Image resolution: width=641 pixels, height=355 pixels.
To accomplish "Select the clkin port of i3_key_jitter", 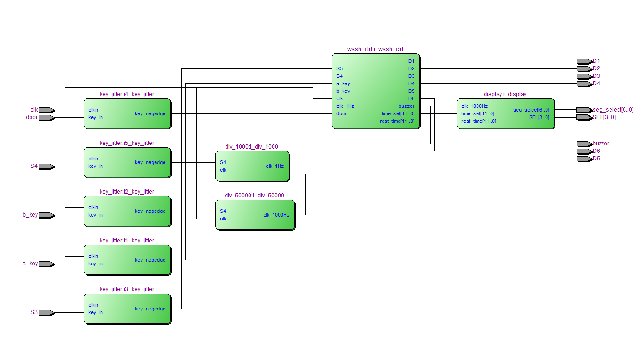I will [x=93, y=305].
